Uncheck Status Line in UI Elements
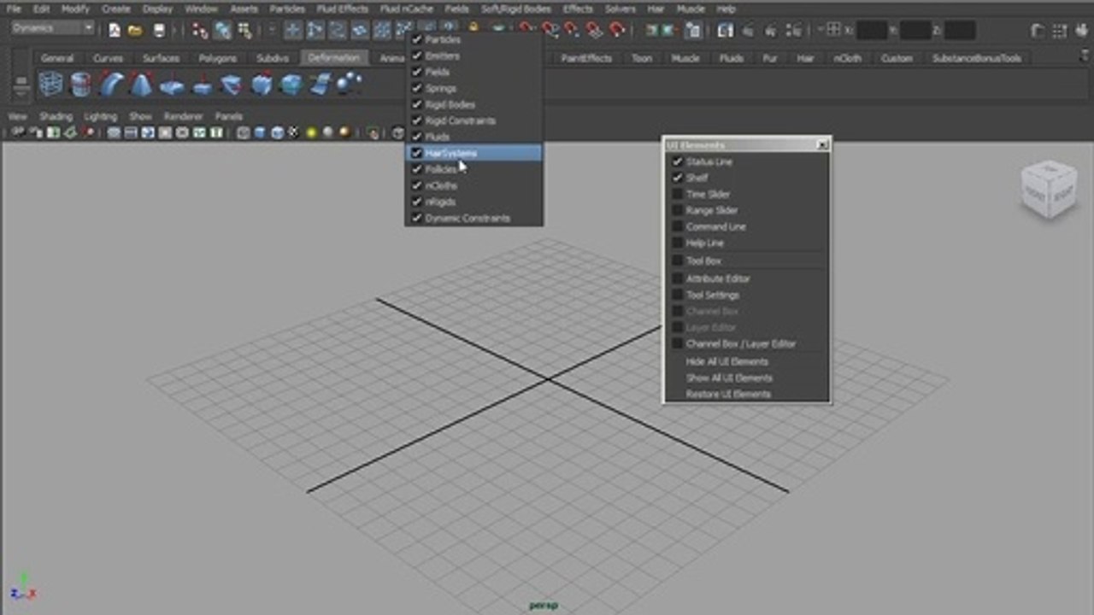 point(677,161)
